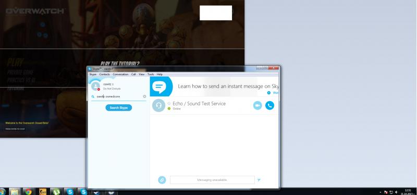Open the Call menu
Viewport: 417px width, 195px height.
click(x=133, y=75)
